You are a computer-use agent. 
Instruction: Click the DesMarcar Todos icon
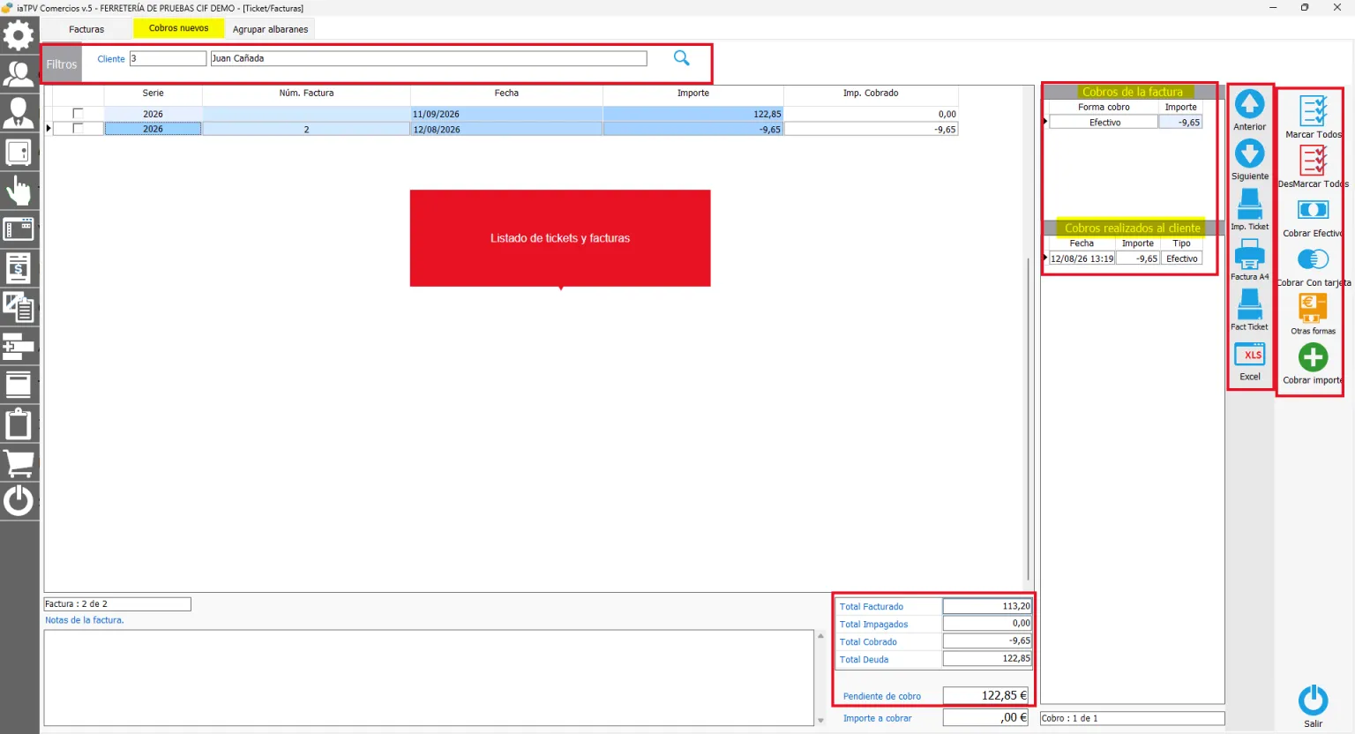coord(1314,161)
